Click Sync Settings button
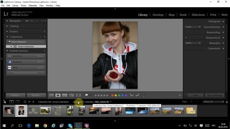This screenshot has width=230, height=129. [x=215, y=95]
